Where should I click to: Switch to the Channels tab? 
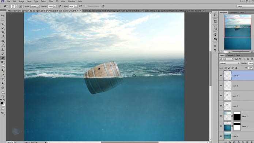pyautogui.click(x=230, y=55)
